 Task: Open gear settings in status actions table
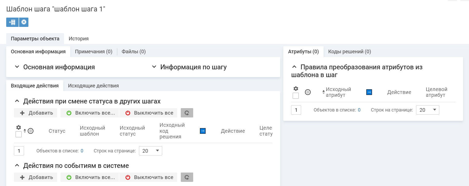click(x=19, y=127)
